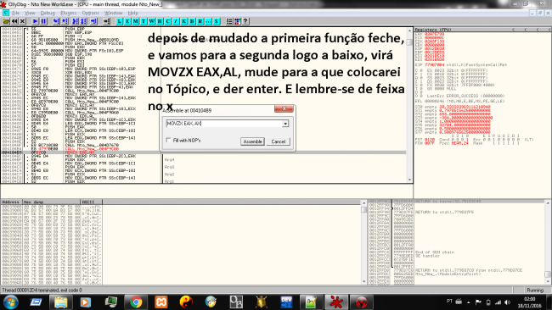Image resolution: width=552 pixels, height=310 pixels.
Task: Trace into with the toolbar icon
Action: (x=76, y=21)
